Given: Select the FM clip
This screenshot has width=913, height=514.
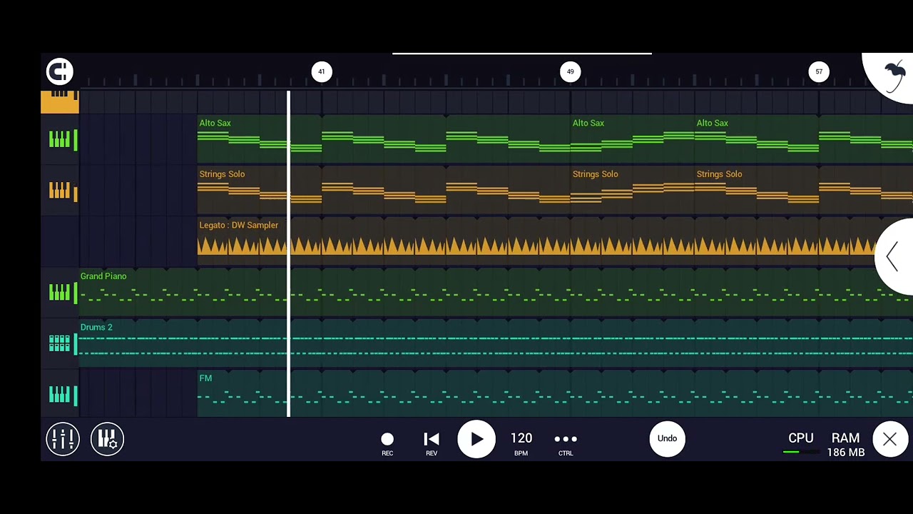Looking at the screenshot, I should tap(555, 394).
